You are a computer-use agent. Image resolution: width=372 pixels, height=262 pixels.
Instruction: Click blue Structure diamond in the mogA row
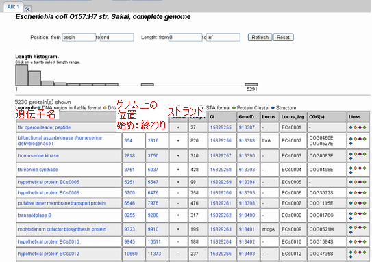click(351, 232)
